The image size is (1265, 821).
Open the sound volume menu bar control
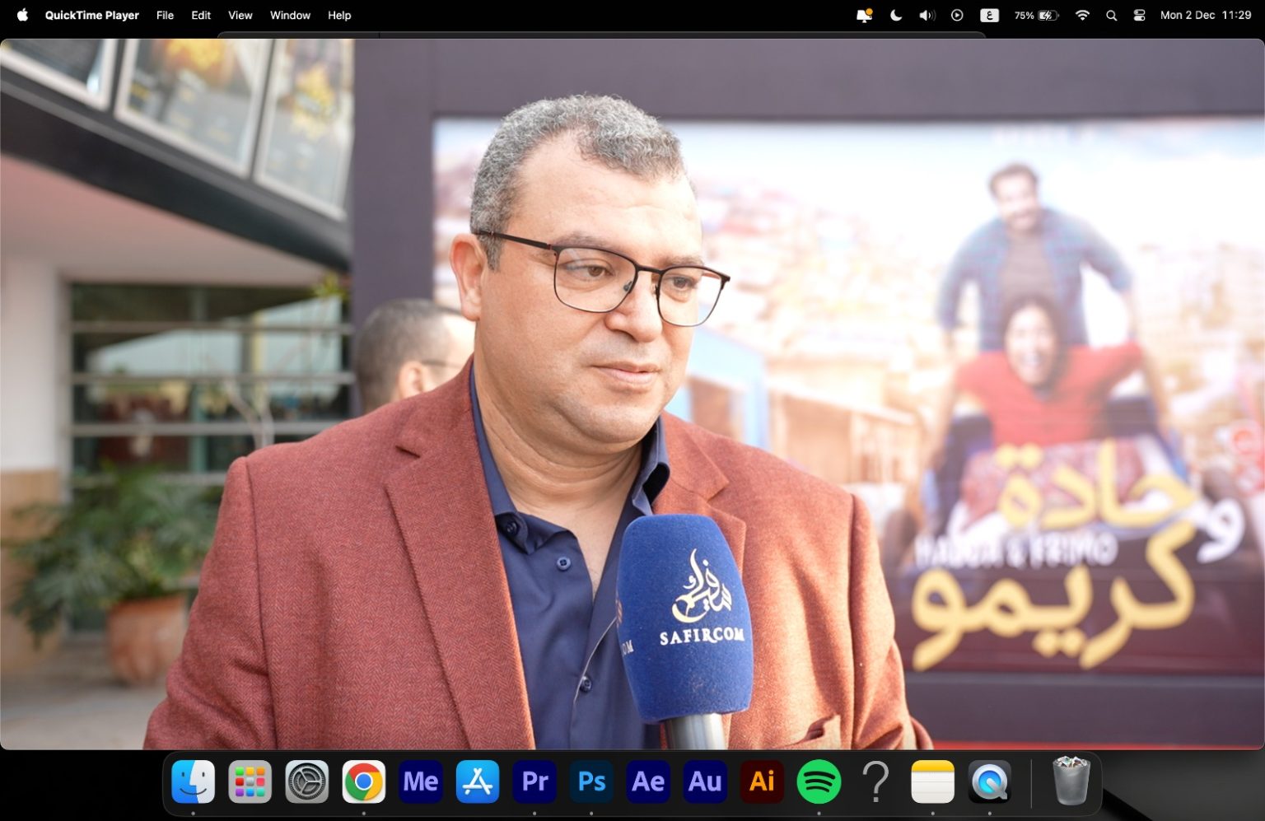[927, 15]
